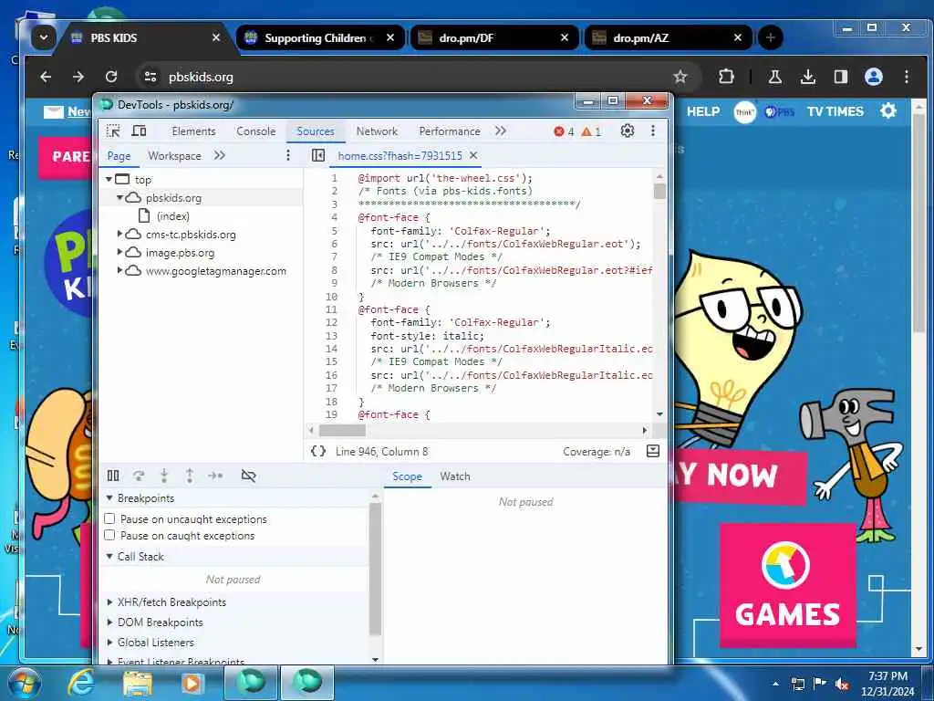Switch to the Watch pane tab
Screen dimensions: 934x701
[455, 476]
